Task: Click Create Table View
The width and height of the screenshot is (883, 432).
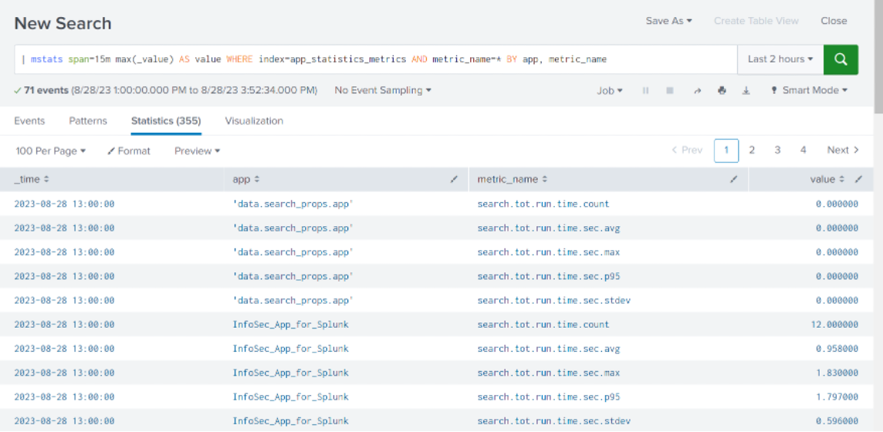Action: coord(756,21)
